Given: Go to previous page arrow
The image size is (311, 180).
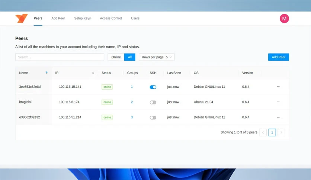Looking at the screenshot, I should [x=263, y=132].
